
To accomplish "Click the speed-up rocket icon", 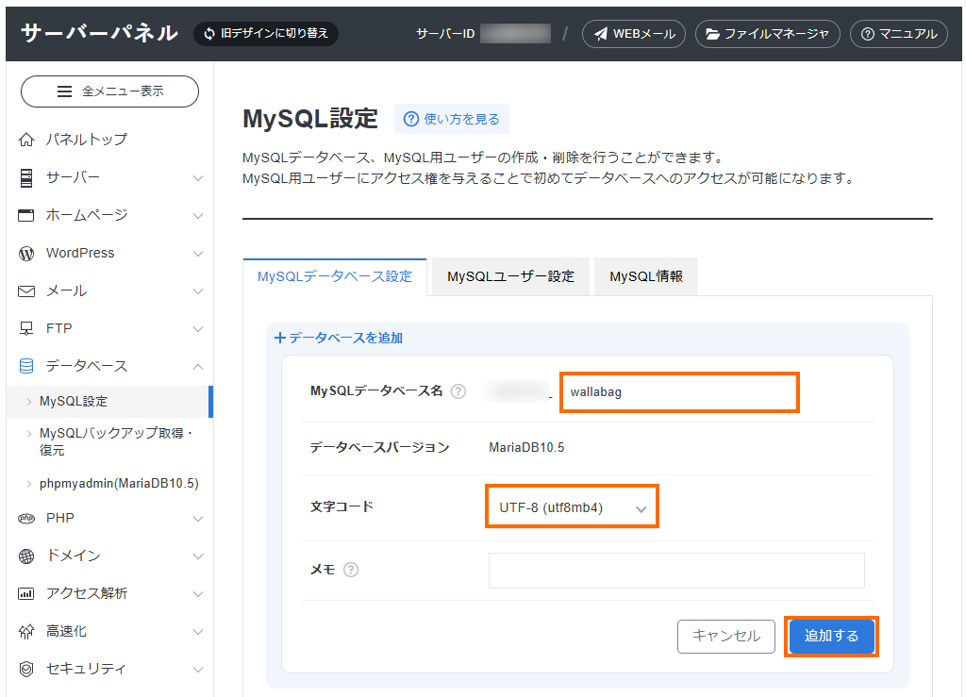I will [25, 632].
